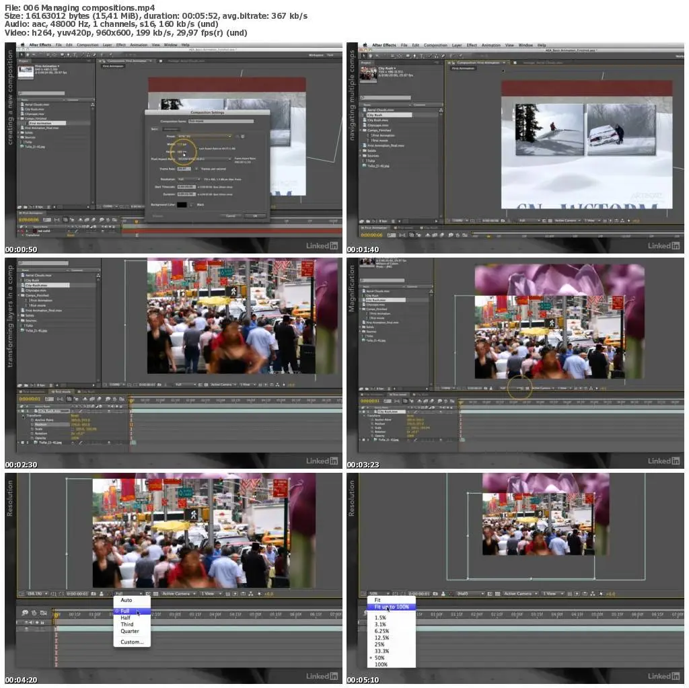This screenshot has width=689, height=688.
Task: In the 00:01:40 frame, click the Project panel thumbnail
Action: (x=368, y=74)
